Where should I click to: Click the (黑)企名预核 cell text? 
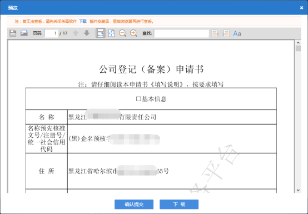pos(88,139)
